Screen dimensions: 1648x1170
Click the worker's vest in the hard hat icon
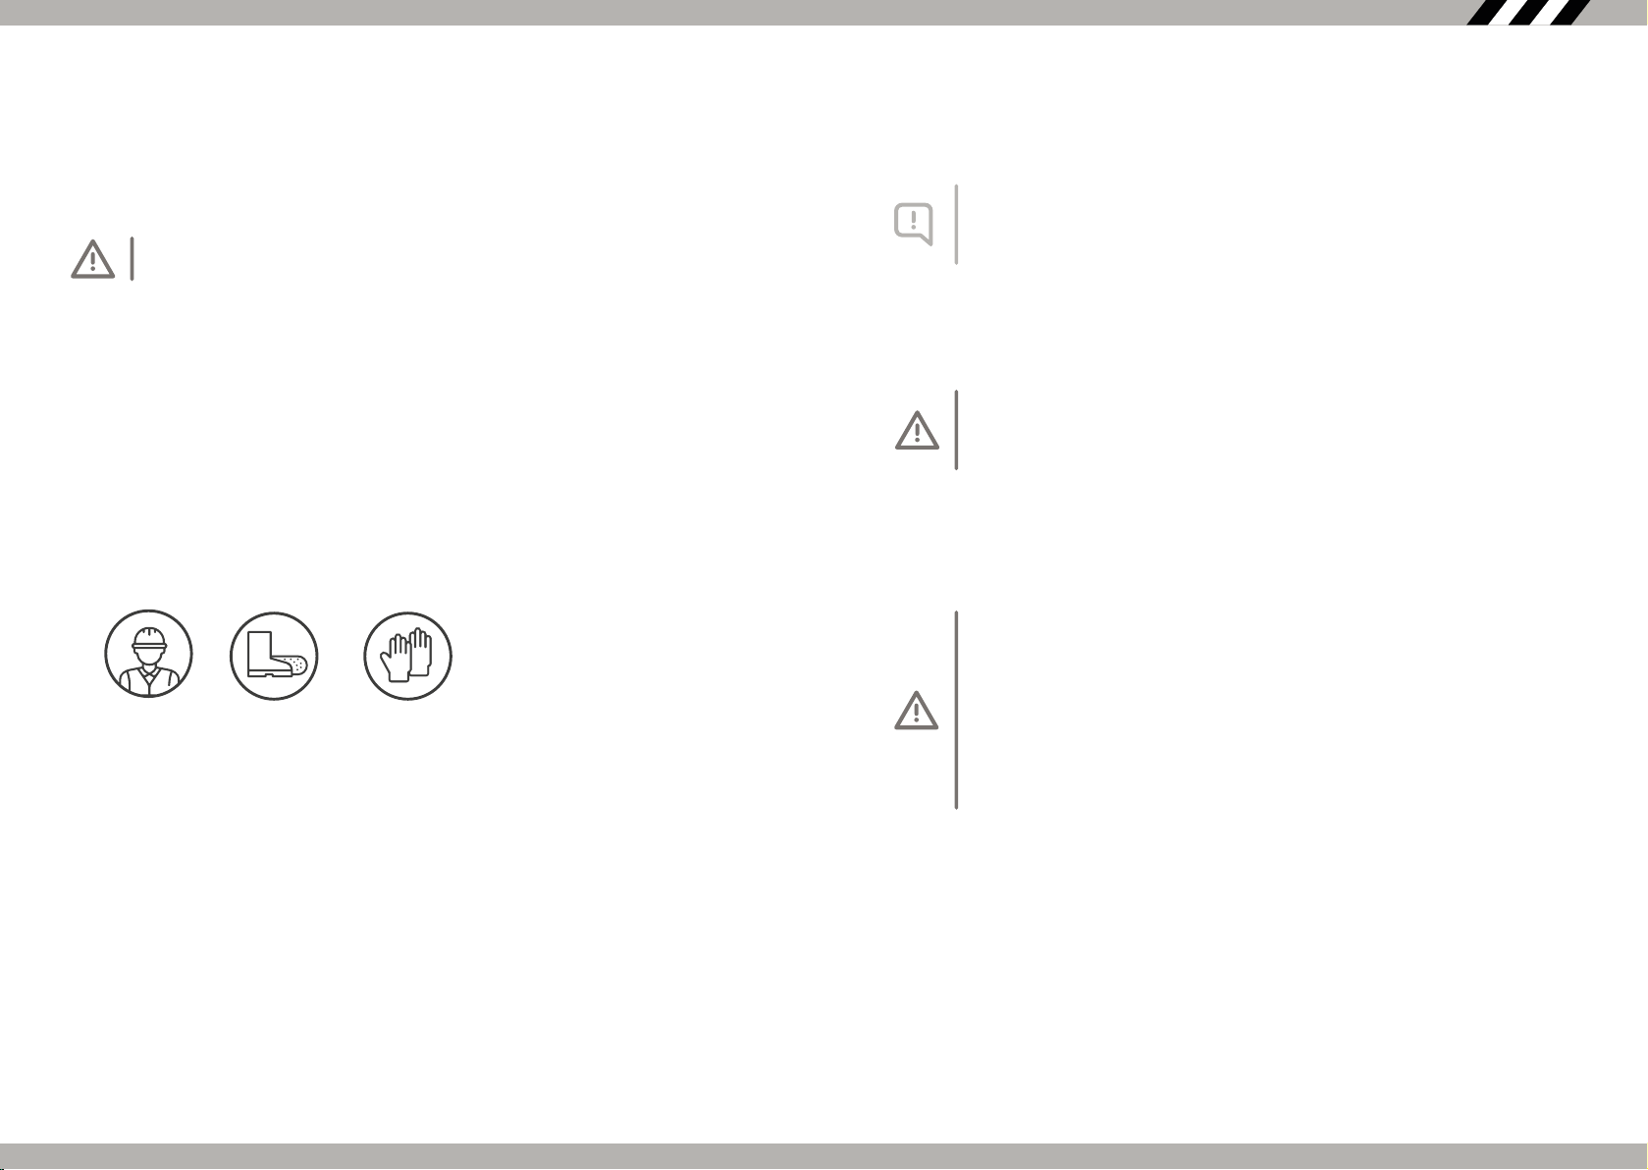pos(148,679)
